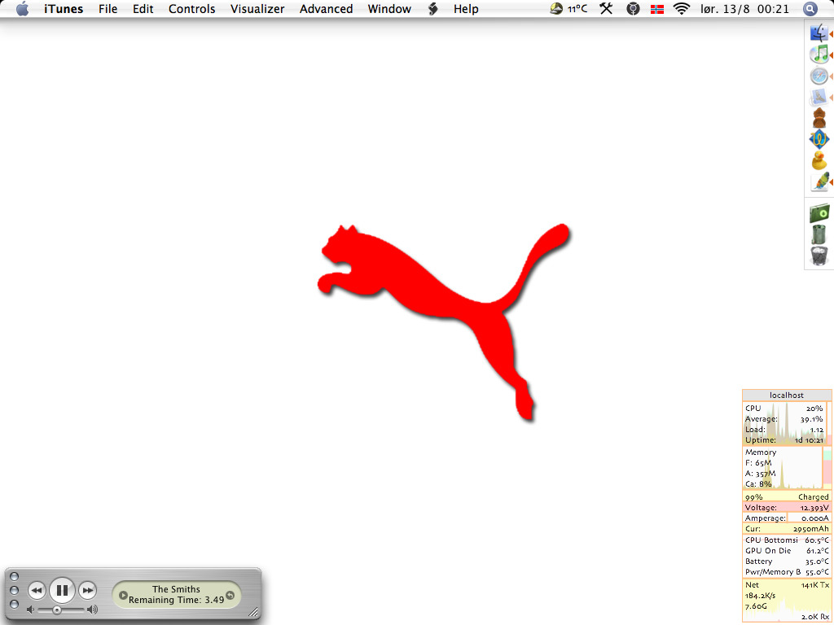Click the 'Uptime: 1d 10:21' line
The image size is (834, 625).
[784, 440]
